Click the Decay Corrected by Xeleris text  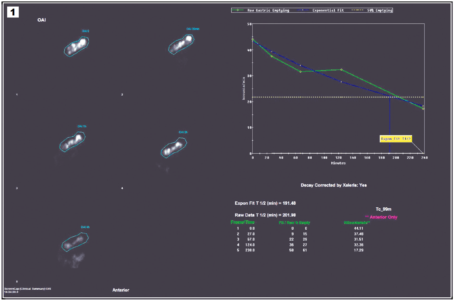coord(333,185)
